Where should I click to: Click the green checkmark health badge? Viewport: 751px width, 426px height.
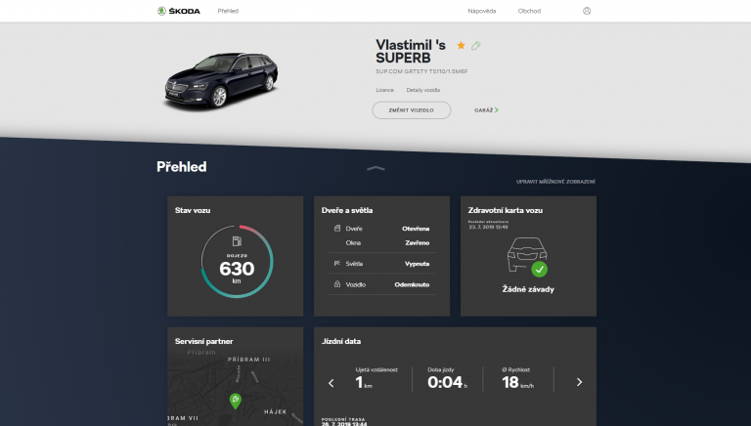coord(540,270)
